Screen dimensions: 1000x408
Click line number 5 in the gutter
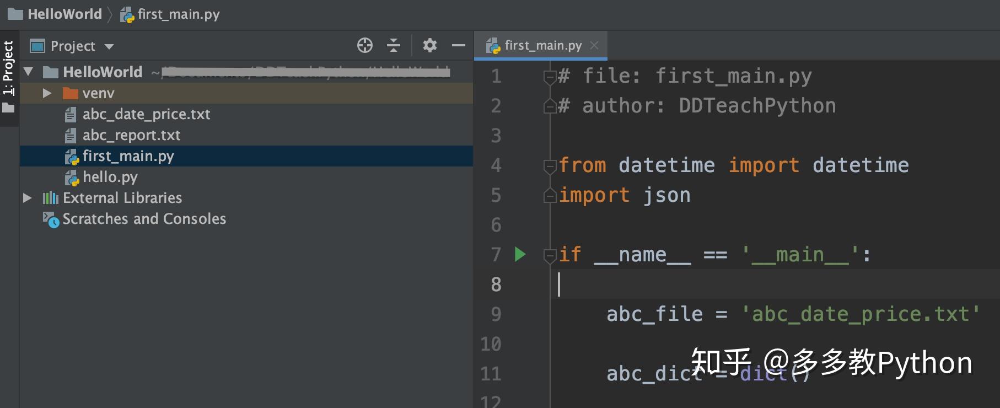pos(496,195)
